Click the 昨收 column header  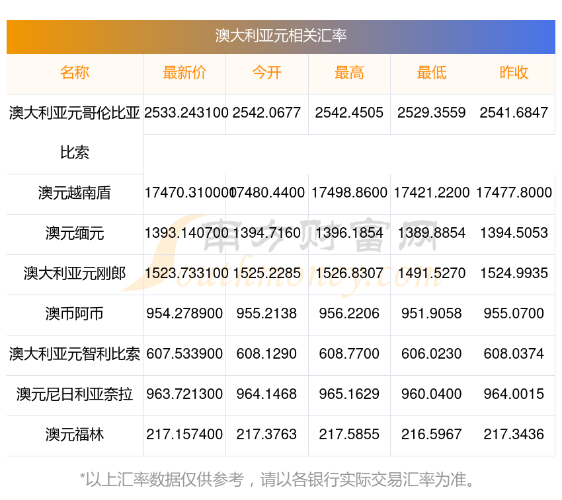514,73
